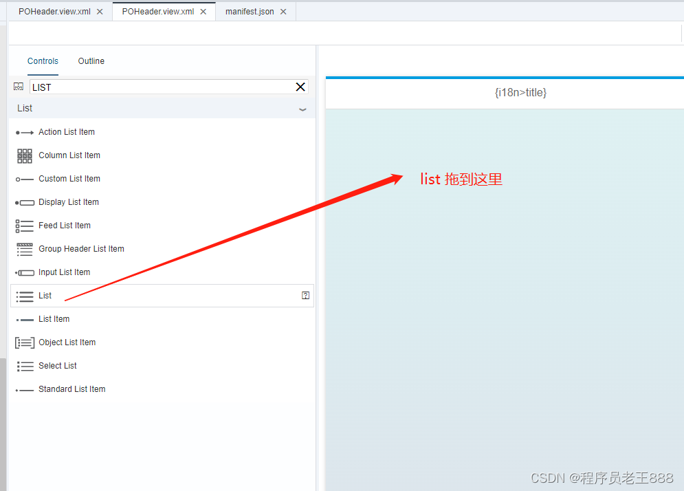Viewport: 684px width, 491px height.
Task: Select the Object List Item icon
Action: coord(25,343)
